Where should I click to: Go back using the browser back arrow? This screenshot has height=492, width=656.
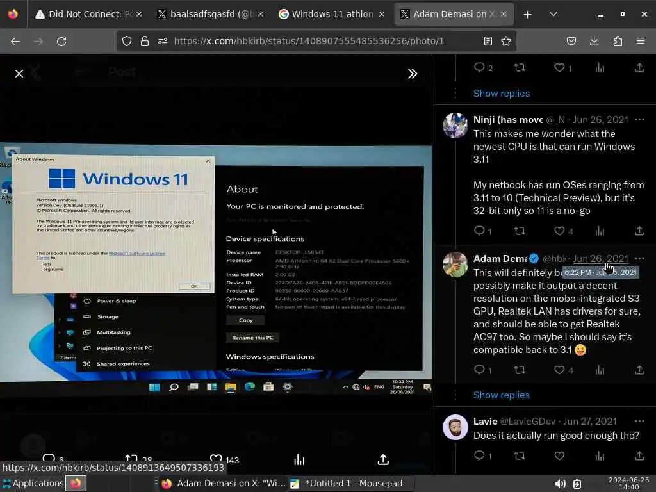pos(15,42)
